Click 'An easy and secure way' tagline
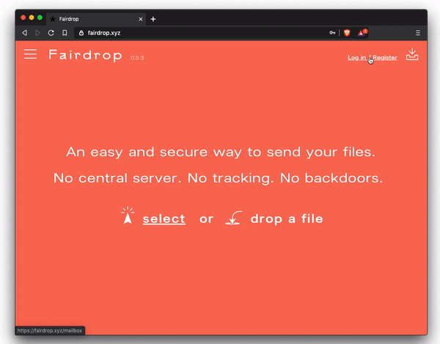The image size is (440, 344). pos(221,153)
